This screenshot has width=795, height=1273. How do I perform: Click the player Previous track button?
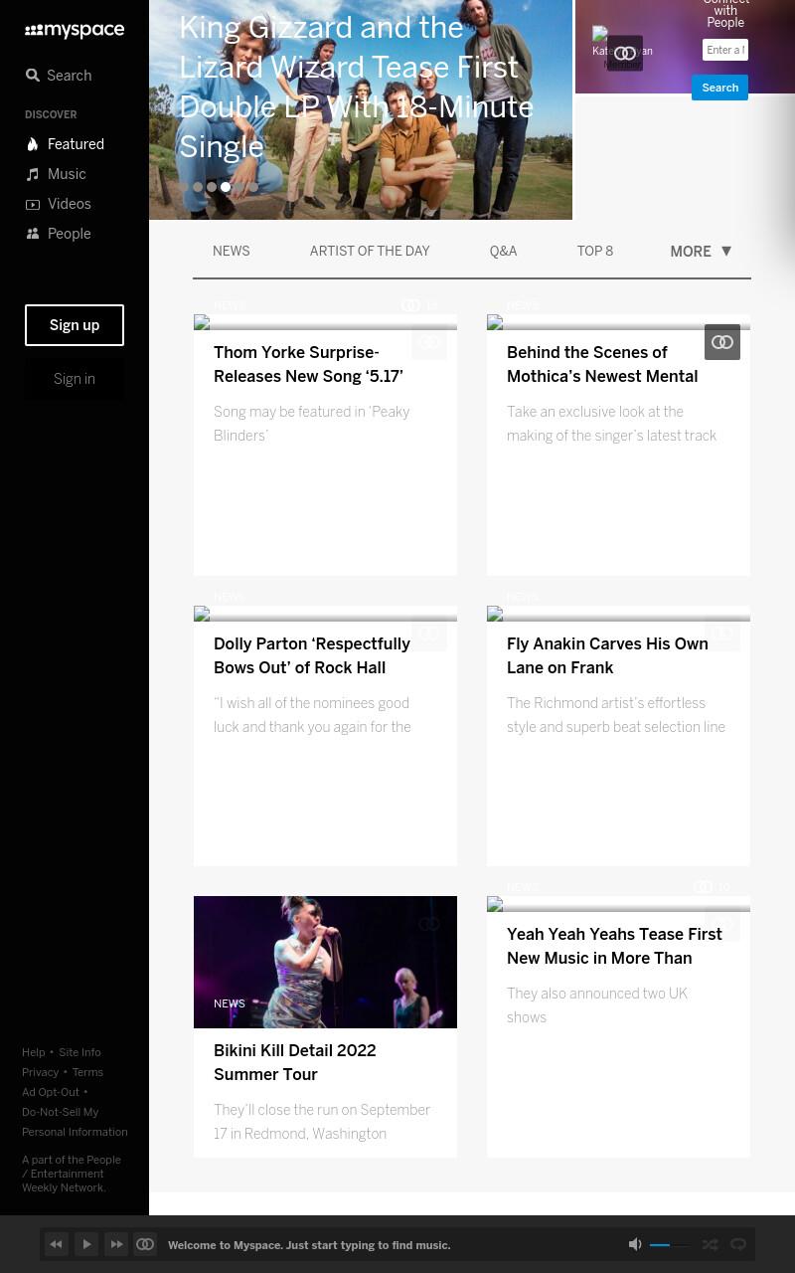[57, 1244]
